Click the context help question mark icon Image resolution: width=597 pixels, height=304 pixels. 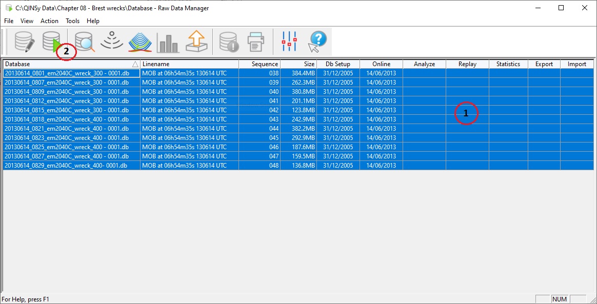[x=317, y=42]
